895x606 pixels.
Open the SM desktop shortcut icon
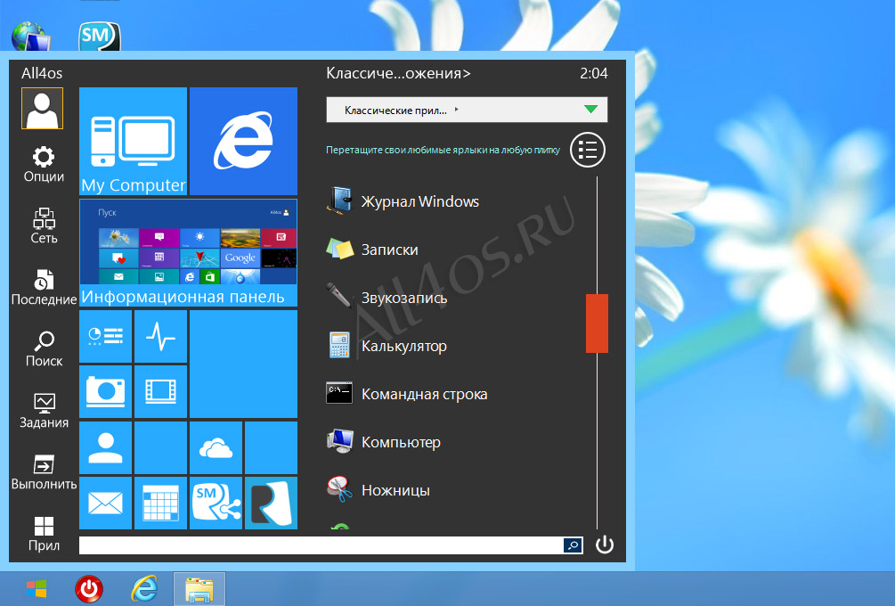tap(100, 37)
